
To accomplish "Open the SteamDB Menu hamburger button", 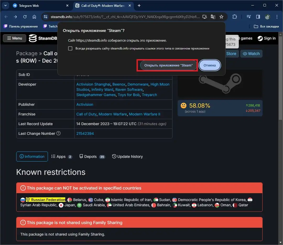I will (x=14, y=38).
